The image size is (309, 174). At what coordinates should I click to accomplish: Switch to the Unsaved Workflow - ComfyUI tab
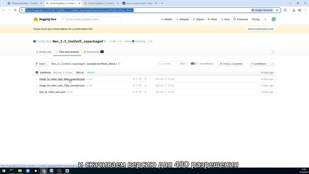[25, 3]
